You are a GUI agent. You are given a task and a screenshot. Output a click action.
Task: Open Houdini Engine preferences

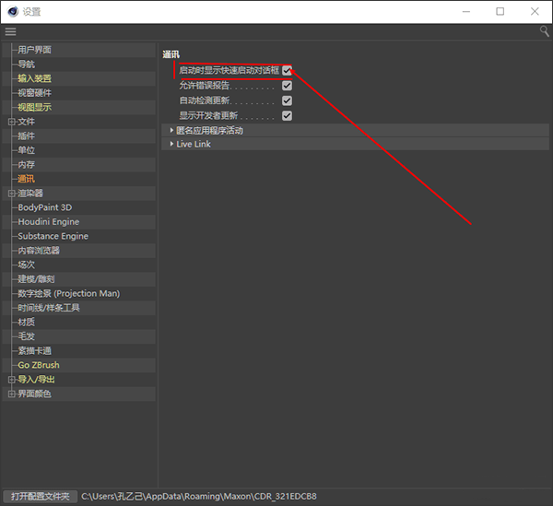click(x=48, y=222)
